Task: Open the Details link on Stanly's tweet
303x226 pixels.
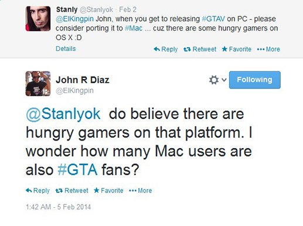Action: [x=66, y=49]
